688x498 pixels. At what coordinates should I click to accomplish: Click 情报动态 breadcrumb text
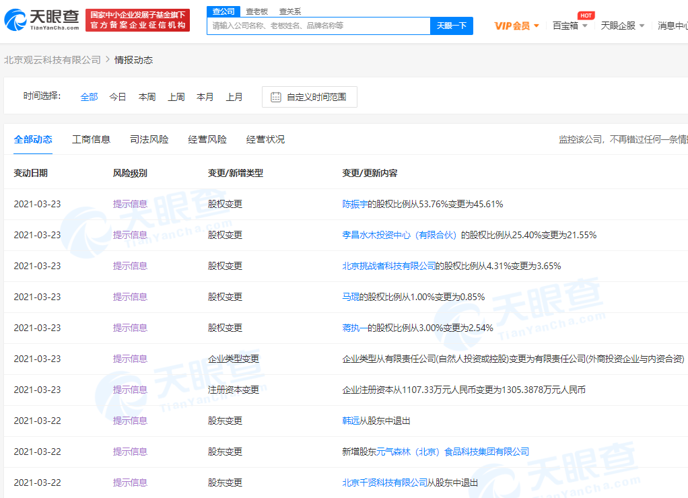click(x=133, y=60)
